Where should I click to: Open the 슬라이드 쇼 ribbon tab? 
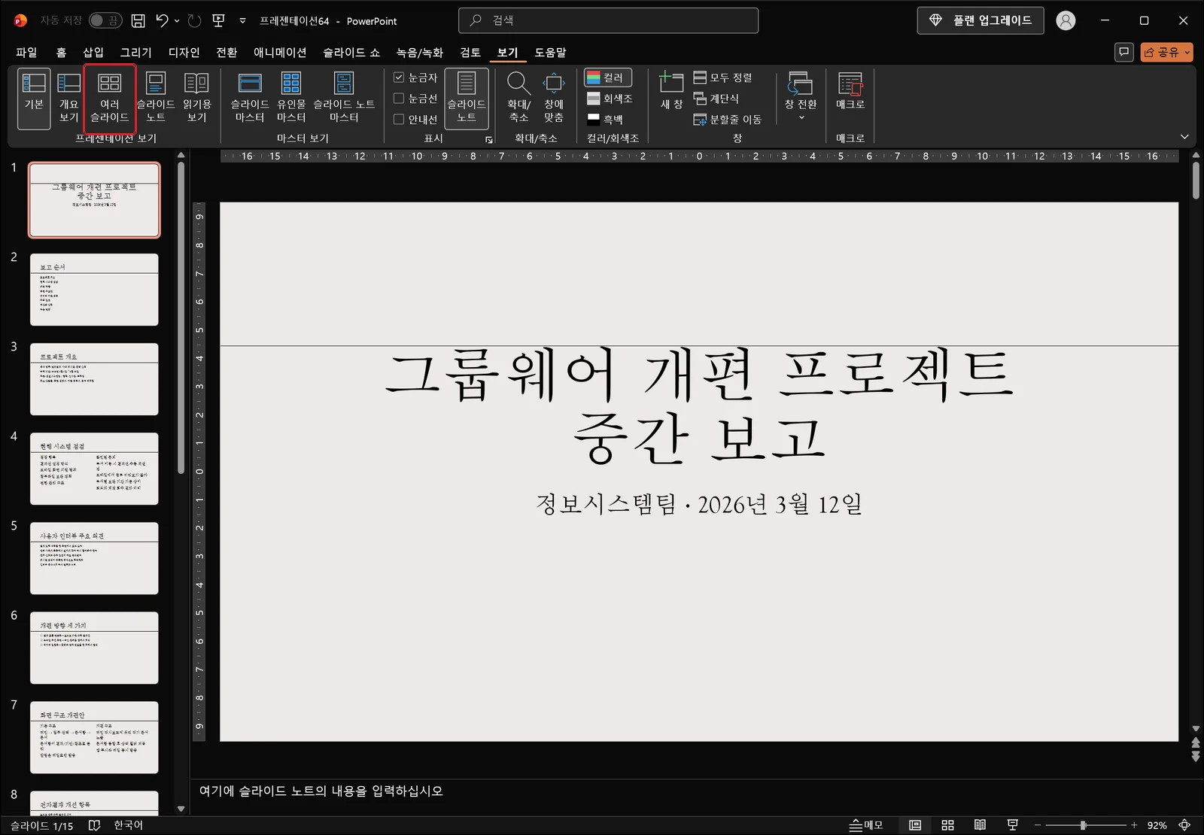(x=351, y=52)
